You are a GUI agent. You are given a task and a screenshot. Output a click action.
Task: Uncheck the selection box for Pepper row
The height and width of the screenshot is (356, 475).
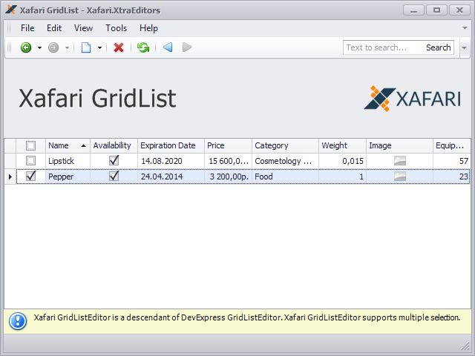click(x=30, y=176)
